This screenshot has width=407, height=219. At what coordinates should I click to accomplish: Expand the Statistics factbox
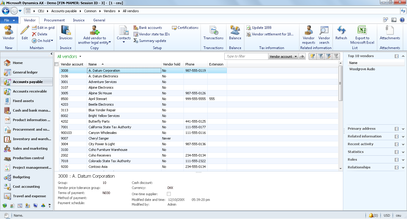403,152
